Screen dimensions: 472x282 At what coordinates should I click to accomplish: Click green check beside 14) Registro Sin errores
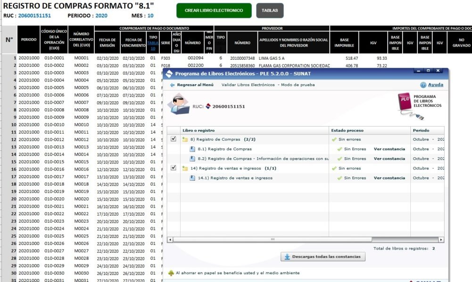click(334, 169)
